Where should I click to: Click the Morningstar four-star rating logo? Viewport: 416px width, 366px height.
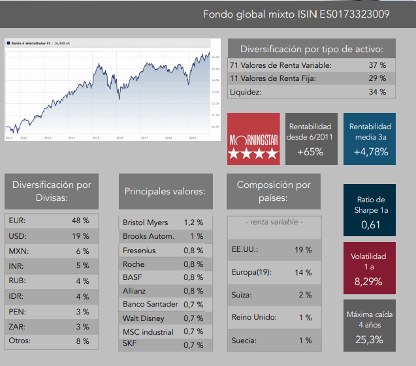[253, 138]
